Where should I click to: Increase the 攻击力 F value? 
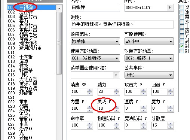(144, 90)
